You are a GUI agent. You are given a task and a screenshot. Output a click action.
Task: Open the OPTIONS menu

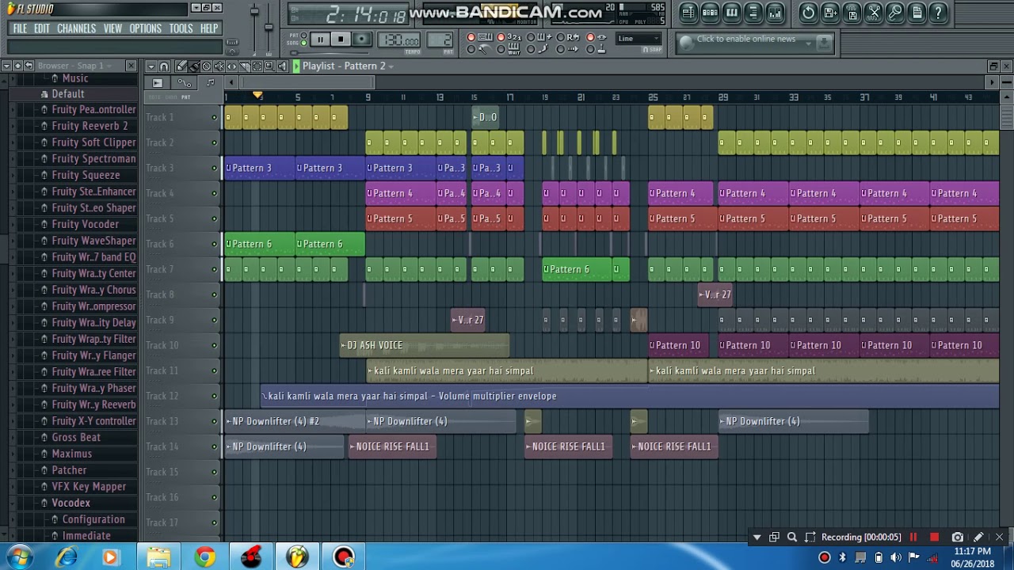tap(145, 28)
